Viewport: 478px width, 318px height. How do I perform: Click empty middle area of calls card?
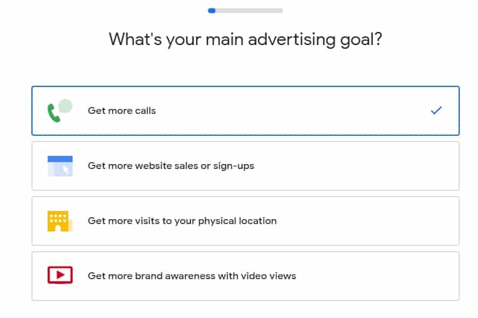click(282, 111)
